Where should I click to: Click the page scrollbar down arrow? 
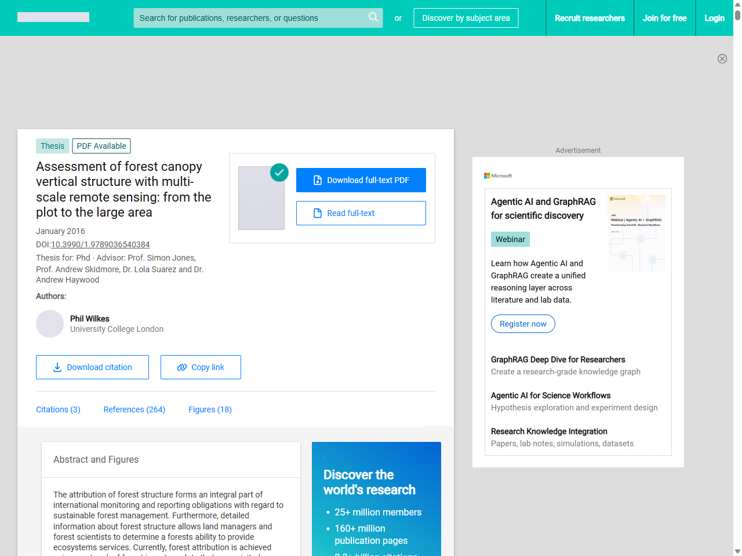click(737, 551)
